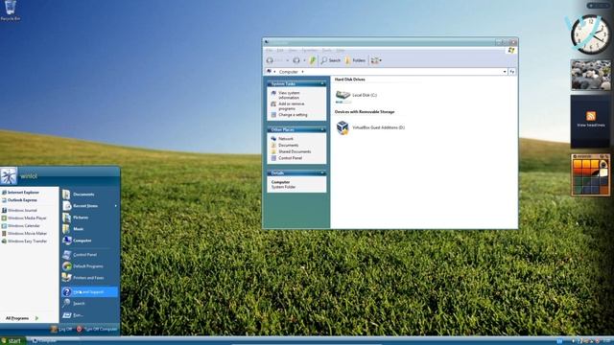This screenshot has height=345, width=614.
Task: Open Windows Easy Transfer from Start menu
Action: [24, 241]
